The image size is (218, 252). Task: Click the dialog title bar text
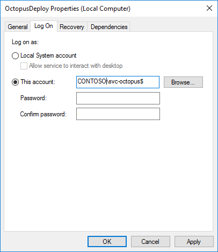point(68,9)
